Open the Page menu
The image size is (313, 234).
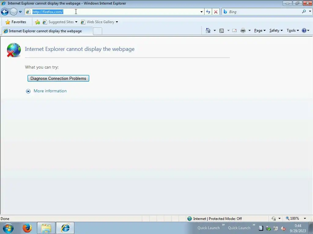260,30
